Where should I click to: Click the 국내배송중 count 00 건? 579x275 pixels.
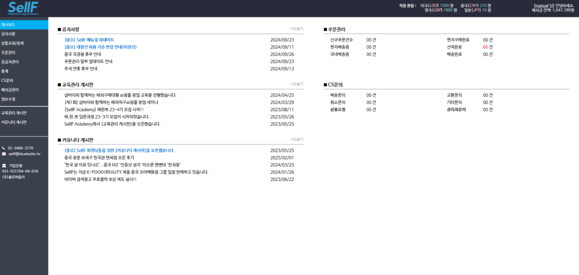[x=371, y=54]
